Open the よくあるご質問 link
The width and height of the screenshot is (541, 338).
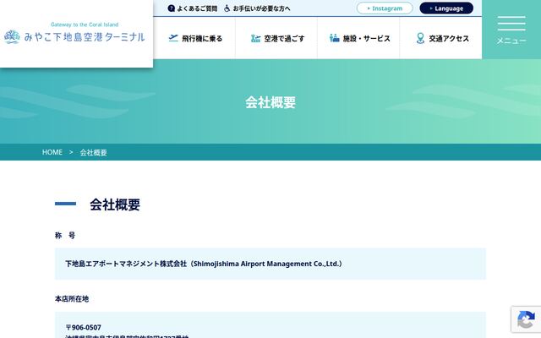pyautogui.click(x=197, y=8)
